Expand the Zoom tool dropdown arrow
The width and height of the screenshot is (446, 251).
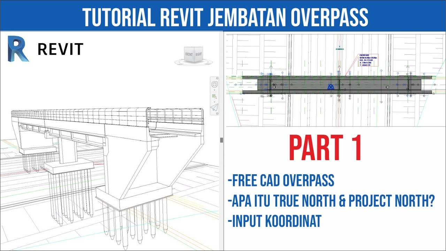tap(214, 102)
